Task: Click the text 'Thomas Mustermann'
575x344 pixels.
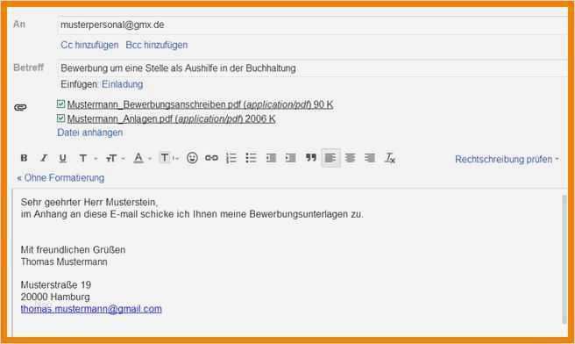Action: (x=64, y=262)
